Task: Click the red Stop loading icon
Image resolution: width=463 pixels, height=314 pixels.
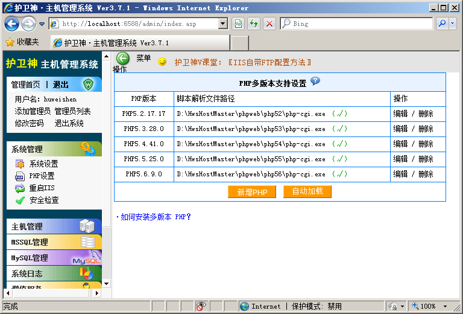Action: pos(269,24)
